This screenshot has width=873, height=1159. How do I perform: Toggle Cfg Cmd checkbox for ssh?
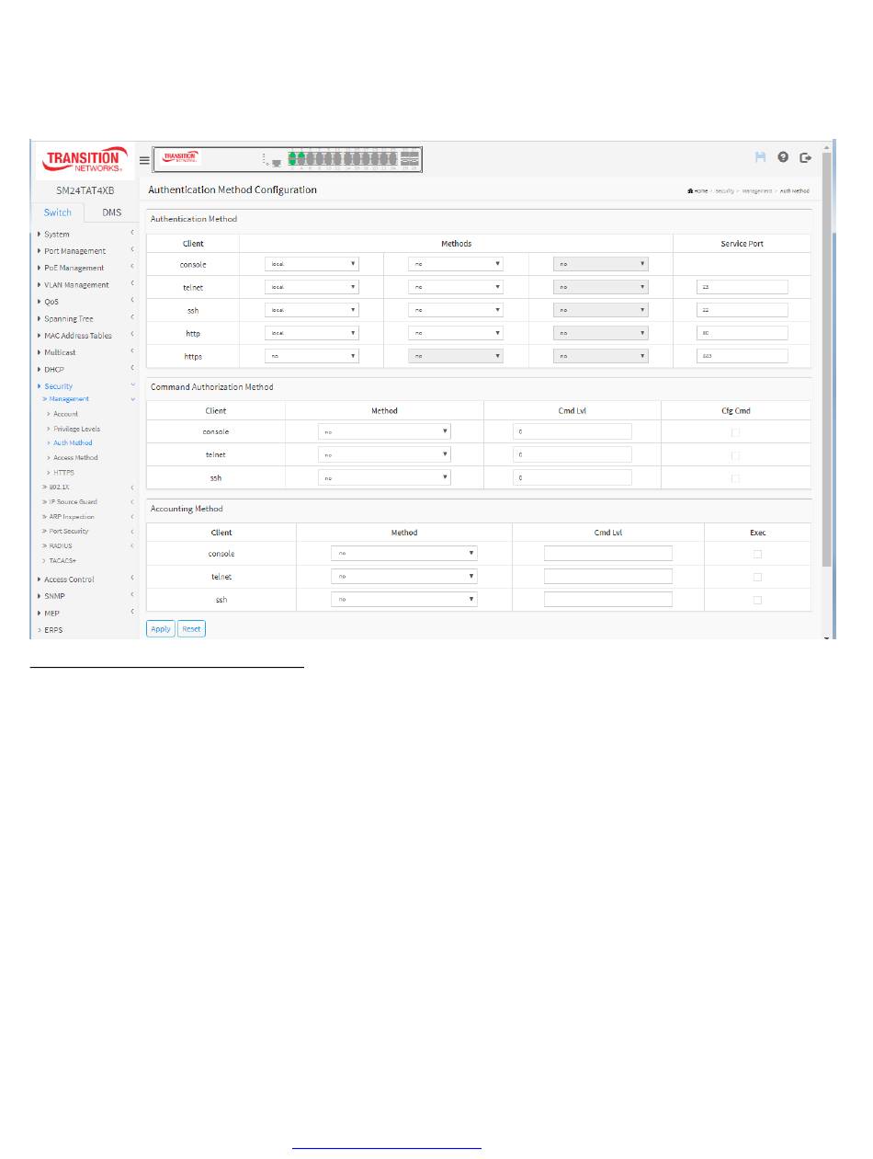[x=735, y=477]
